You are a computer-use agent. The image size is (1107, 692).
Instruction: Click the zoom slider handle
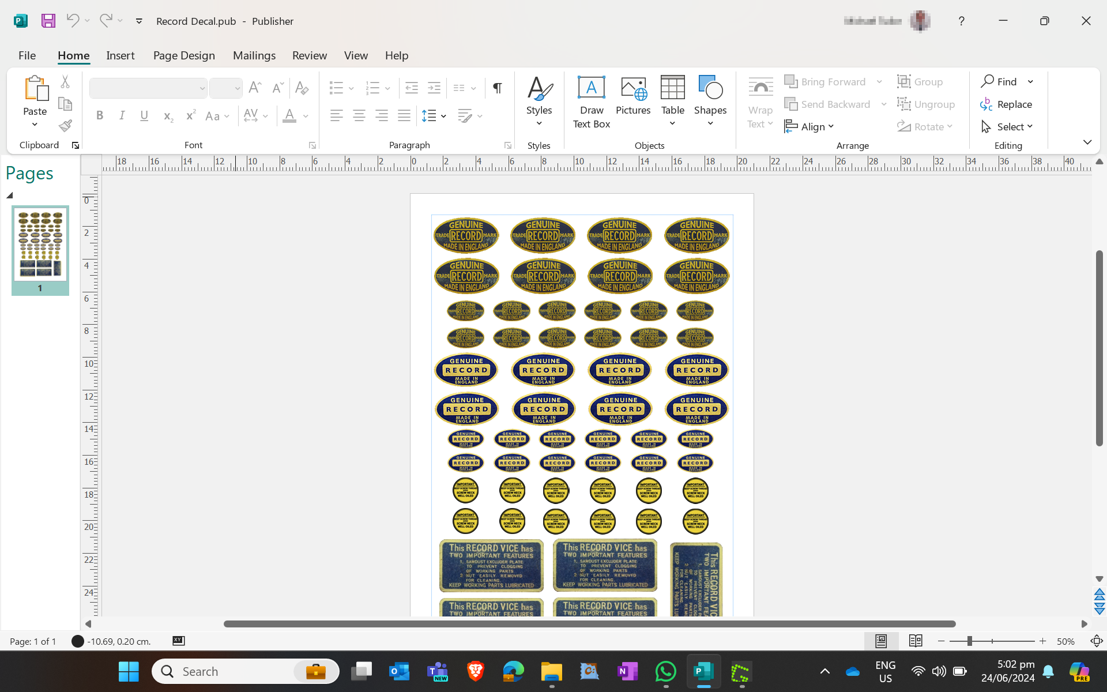pyautogui.click(x=970, y=641)
